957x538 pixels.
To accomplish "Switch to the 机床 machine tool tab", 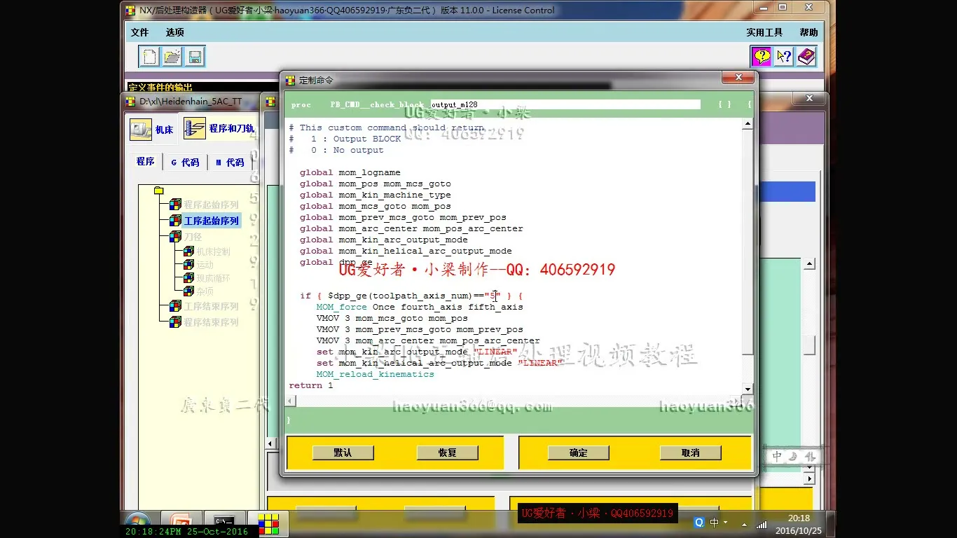I will pyautogui.click(x=152, y=130).
